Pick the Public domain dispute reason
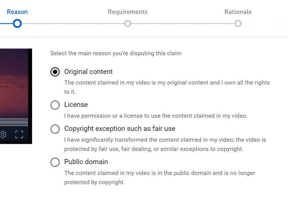 [x=55, y=162]
